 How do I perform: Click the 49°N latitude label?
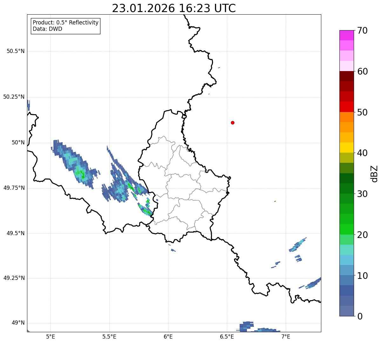[x=18, y=323]
